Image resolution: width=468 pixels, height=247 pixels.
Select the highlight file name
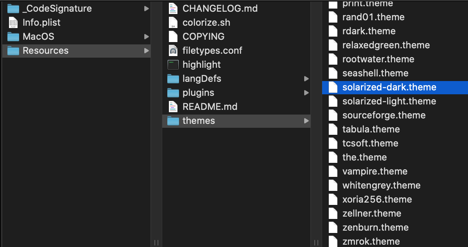point(202,65)
